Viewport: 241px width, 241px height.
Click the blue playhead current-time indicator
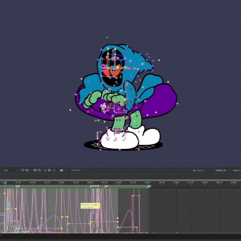5,183
